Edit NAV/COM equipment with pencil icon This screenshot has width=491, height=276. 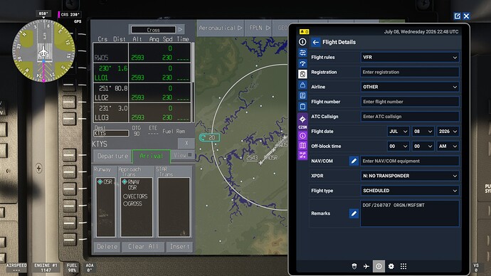pyautogui.click(x=354, y=161)
